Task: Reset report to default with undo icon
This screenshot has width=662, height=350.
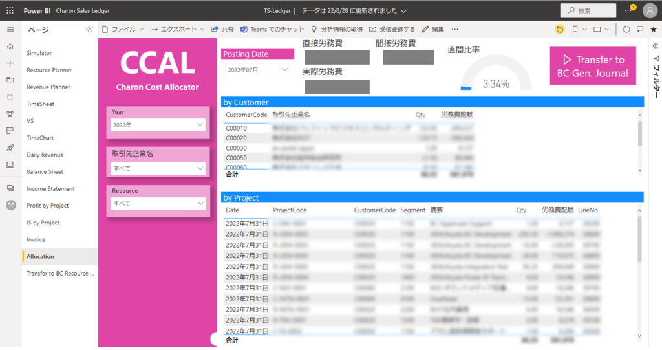Action: [560, 29]
